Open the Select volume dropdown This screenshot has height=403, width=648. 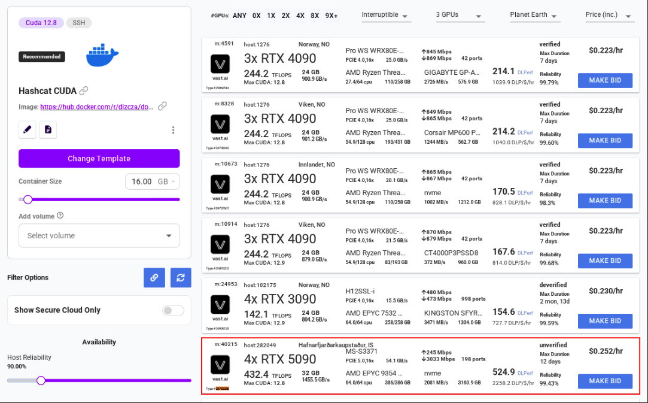[99, 235]
